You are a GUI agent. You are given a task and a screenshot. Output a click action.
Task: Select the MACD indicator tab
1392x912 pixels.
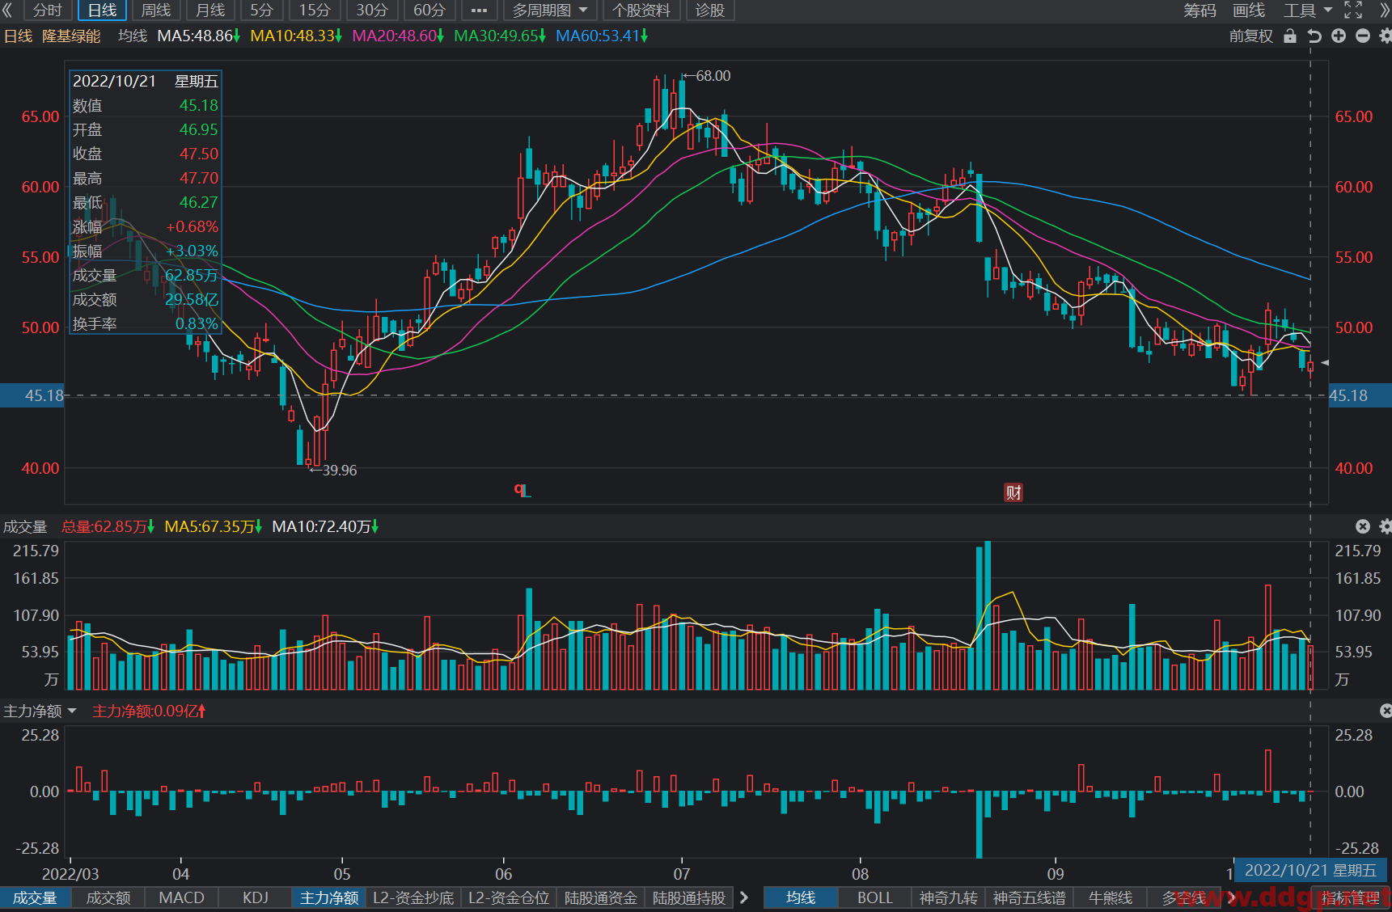(181, 897)
